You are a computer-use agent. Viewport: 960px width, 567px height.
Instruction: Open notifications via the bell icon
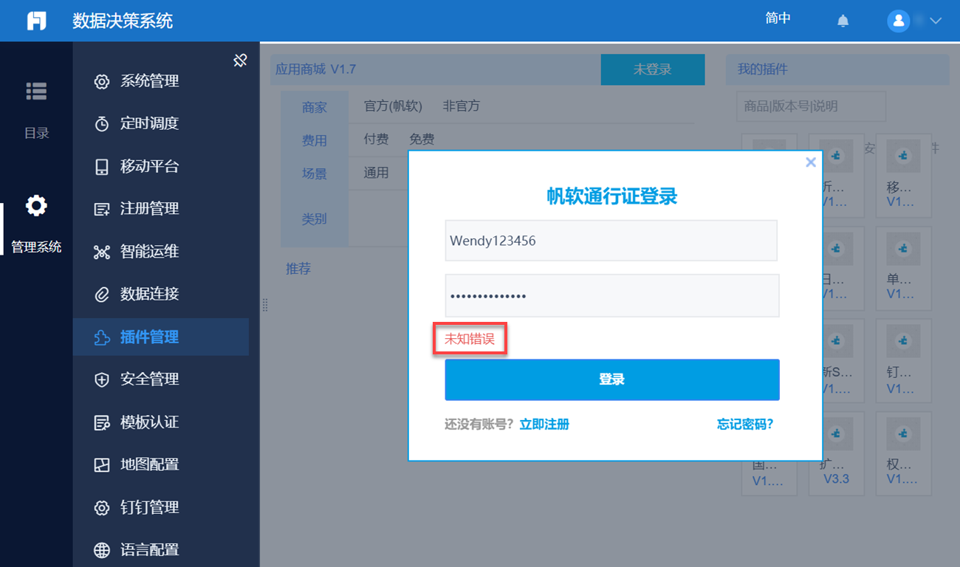[x=843, y=21]
